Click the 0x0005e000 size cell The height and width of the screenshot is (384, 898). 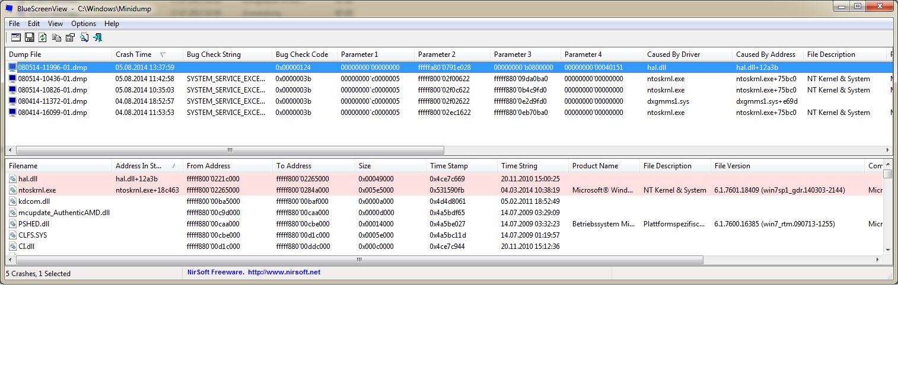[x=376, y=235]
